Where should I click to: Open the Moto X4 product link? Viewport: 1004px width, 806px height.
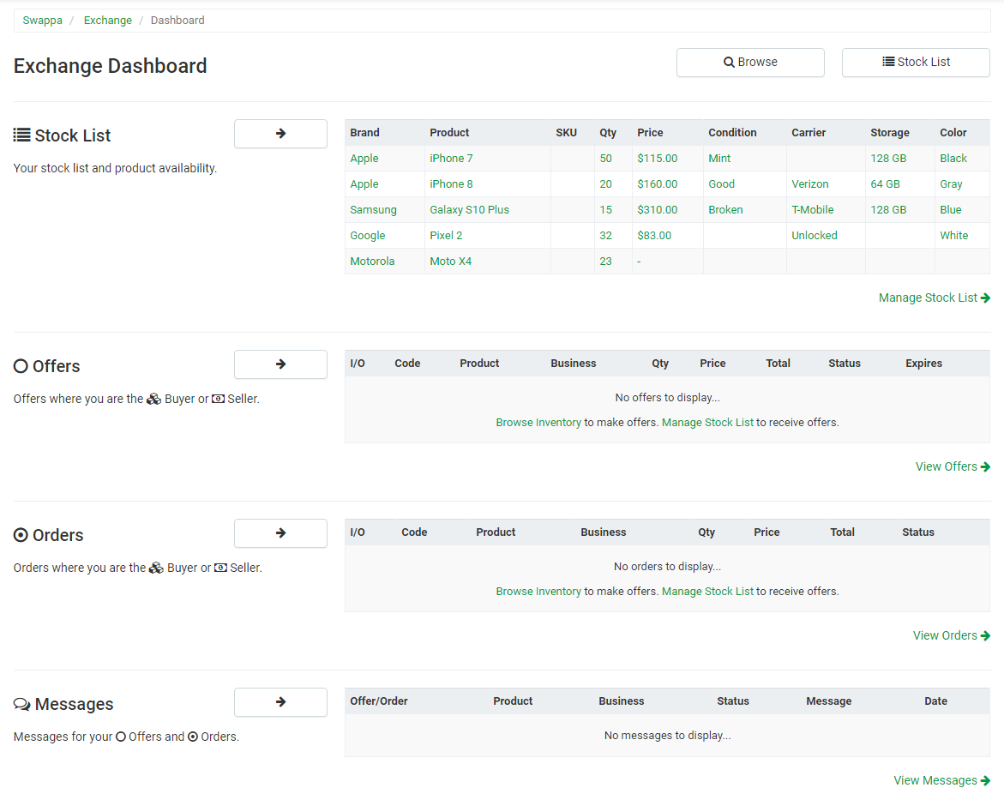(x=451, y=262)
